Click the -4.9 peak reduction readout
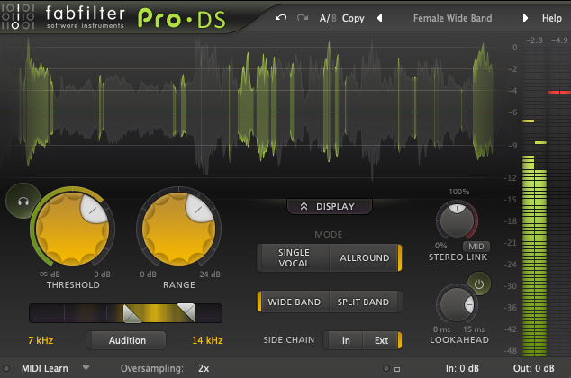The width and height of the screenshot is (571, 378). tap(559, 40)
